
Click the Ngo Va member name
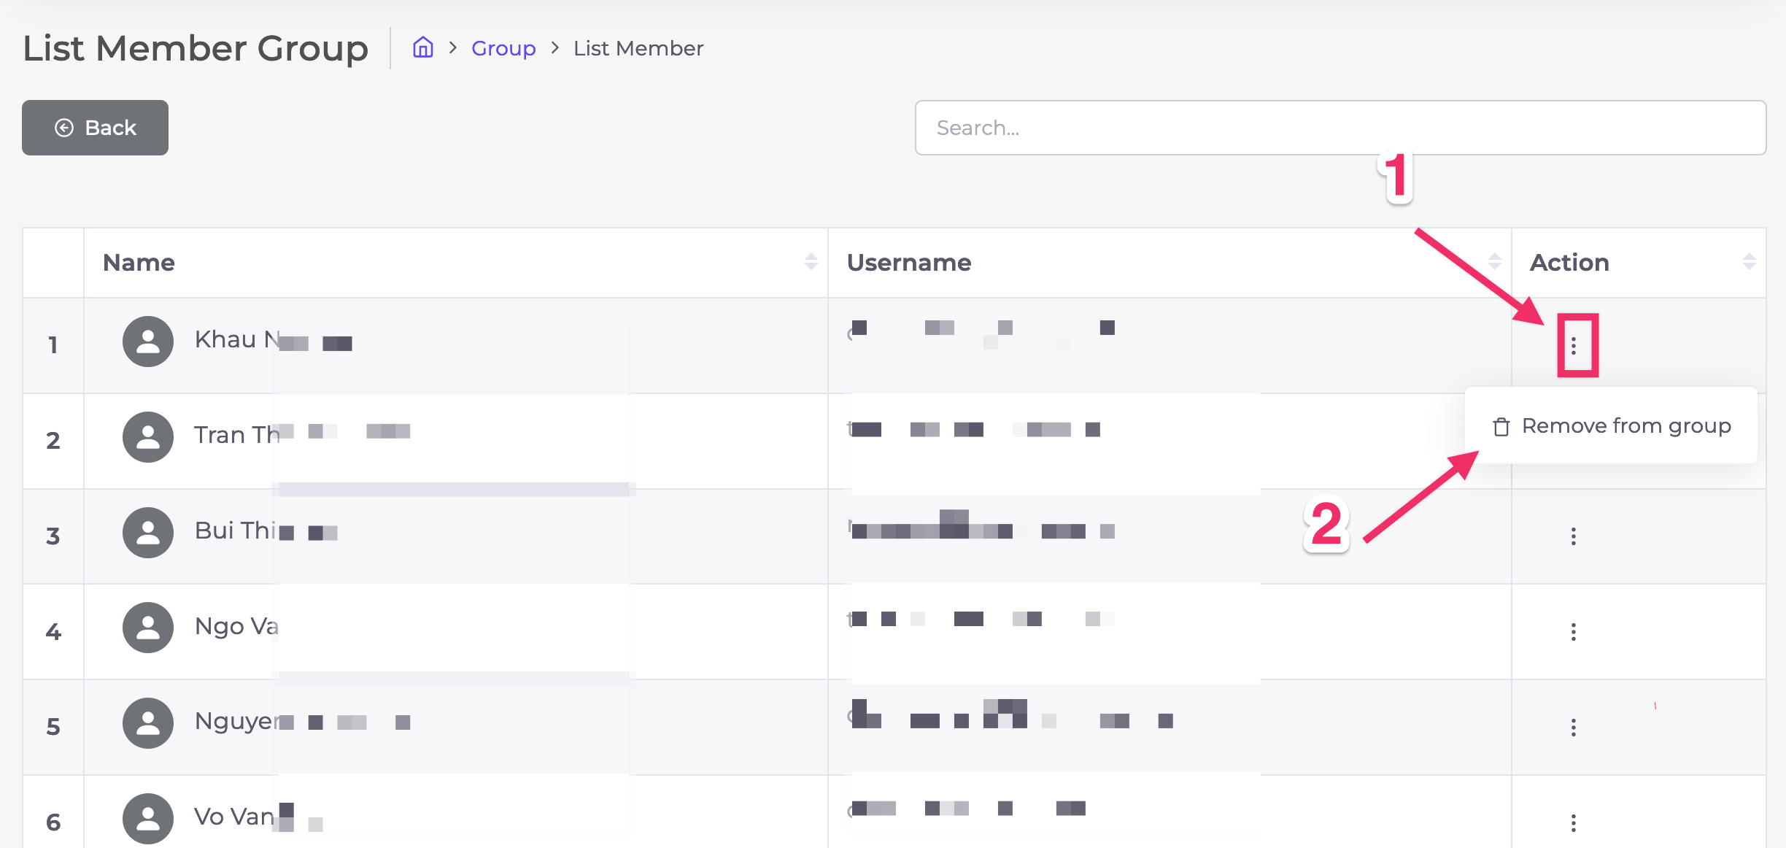[236, 626]
